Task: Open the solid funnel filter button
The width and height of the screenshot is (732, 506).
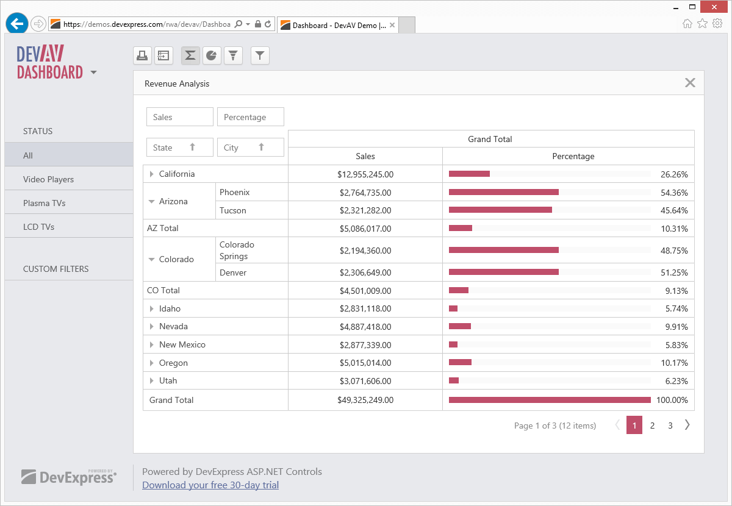Action: 260,55
